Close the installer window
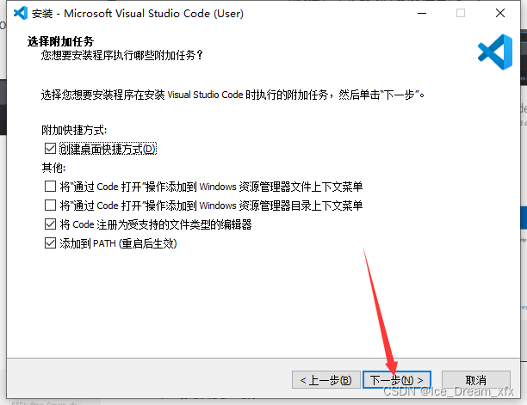Screen dimensions: 527x405 [500, 13]
